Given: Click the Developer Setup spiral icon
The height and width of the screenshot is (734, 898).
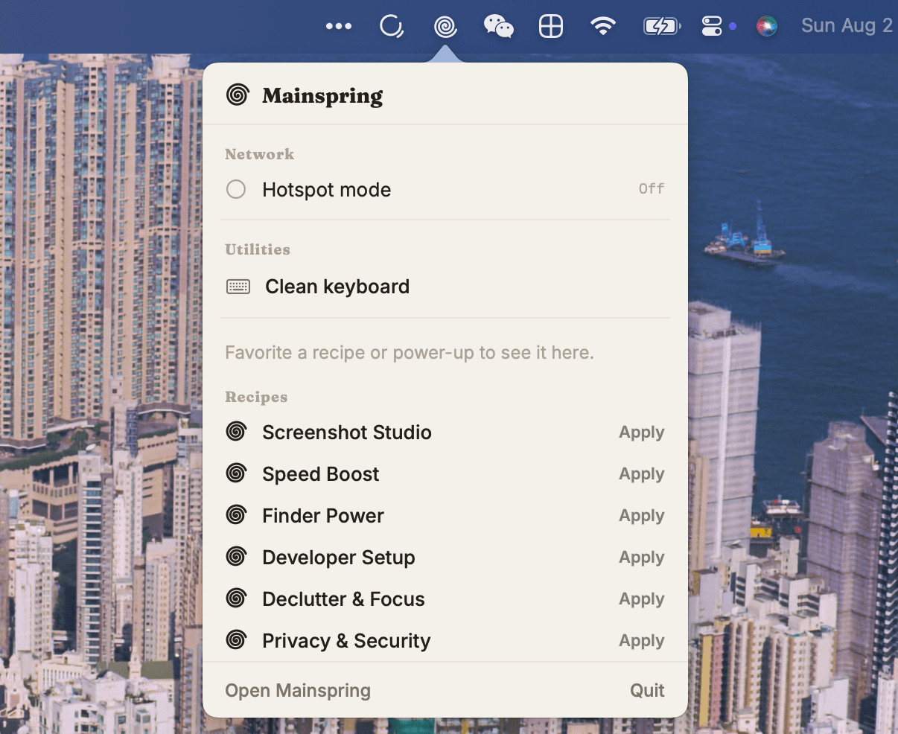Looking at the screenshot, I should coord(237,556).
